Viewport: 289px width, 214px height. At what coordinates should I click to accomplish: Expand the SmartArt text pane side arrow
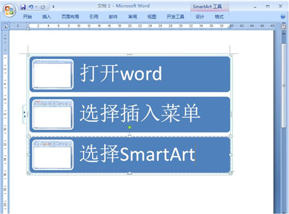coord(24,114)
